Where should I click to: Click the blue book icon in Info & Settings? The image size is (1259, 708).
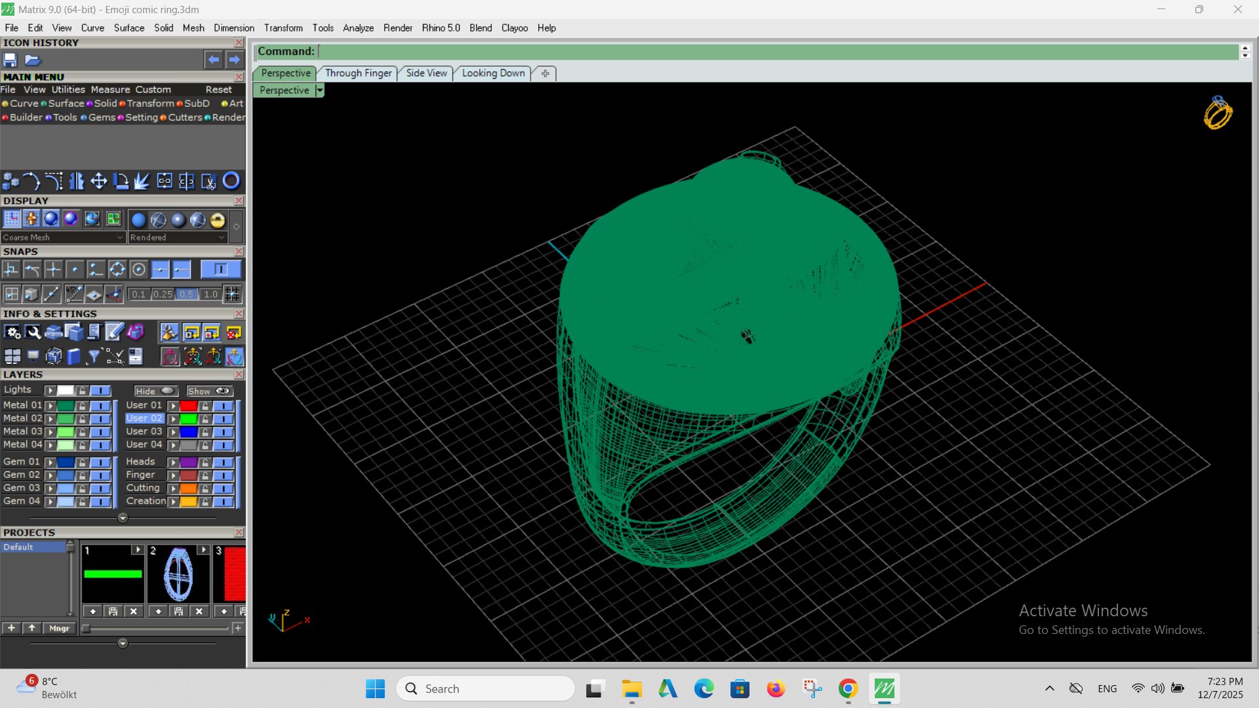coord(73,357)
